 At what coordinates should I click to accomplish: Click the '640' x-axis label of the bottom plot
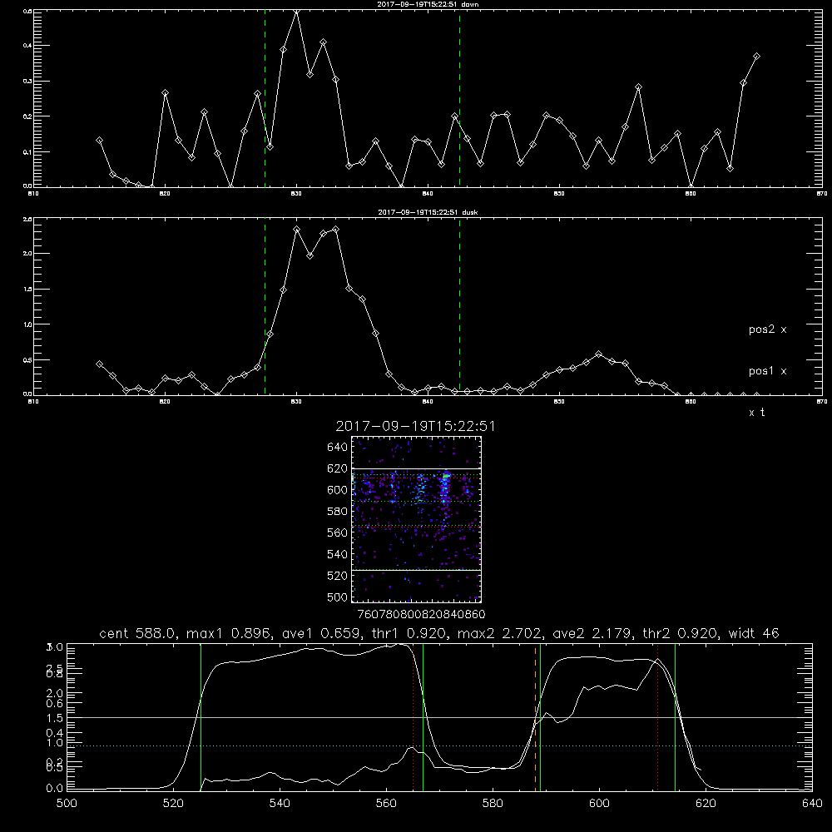(812, 804)
